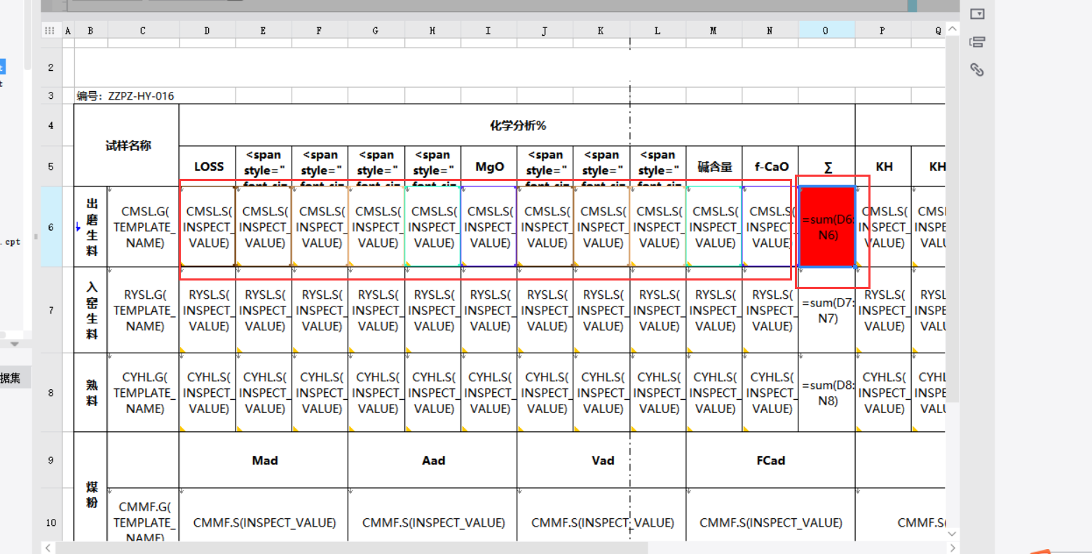Select the span style header cell in column E

pyautogui.click(x=264, y=166)
